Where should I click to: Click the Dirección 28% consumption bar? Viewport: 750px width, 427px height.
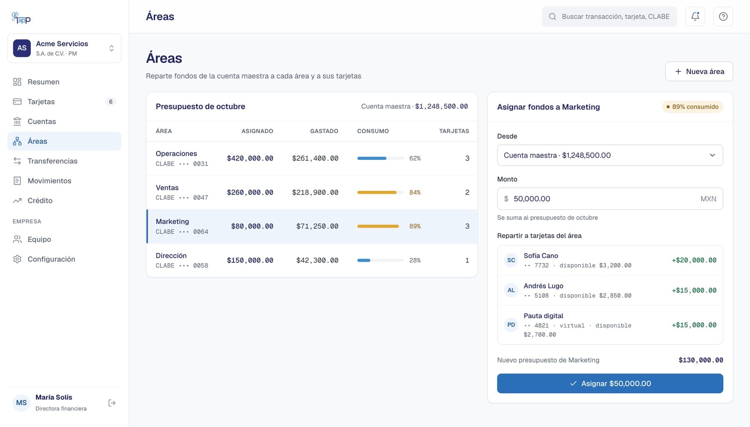click(x=380, y=260)
